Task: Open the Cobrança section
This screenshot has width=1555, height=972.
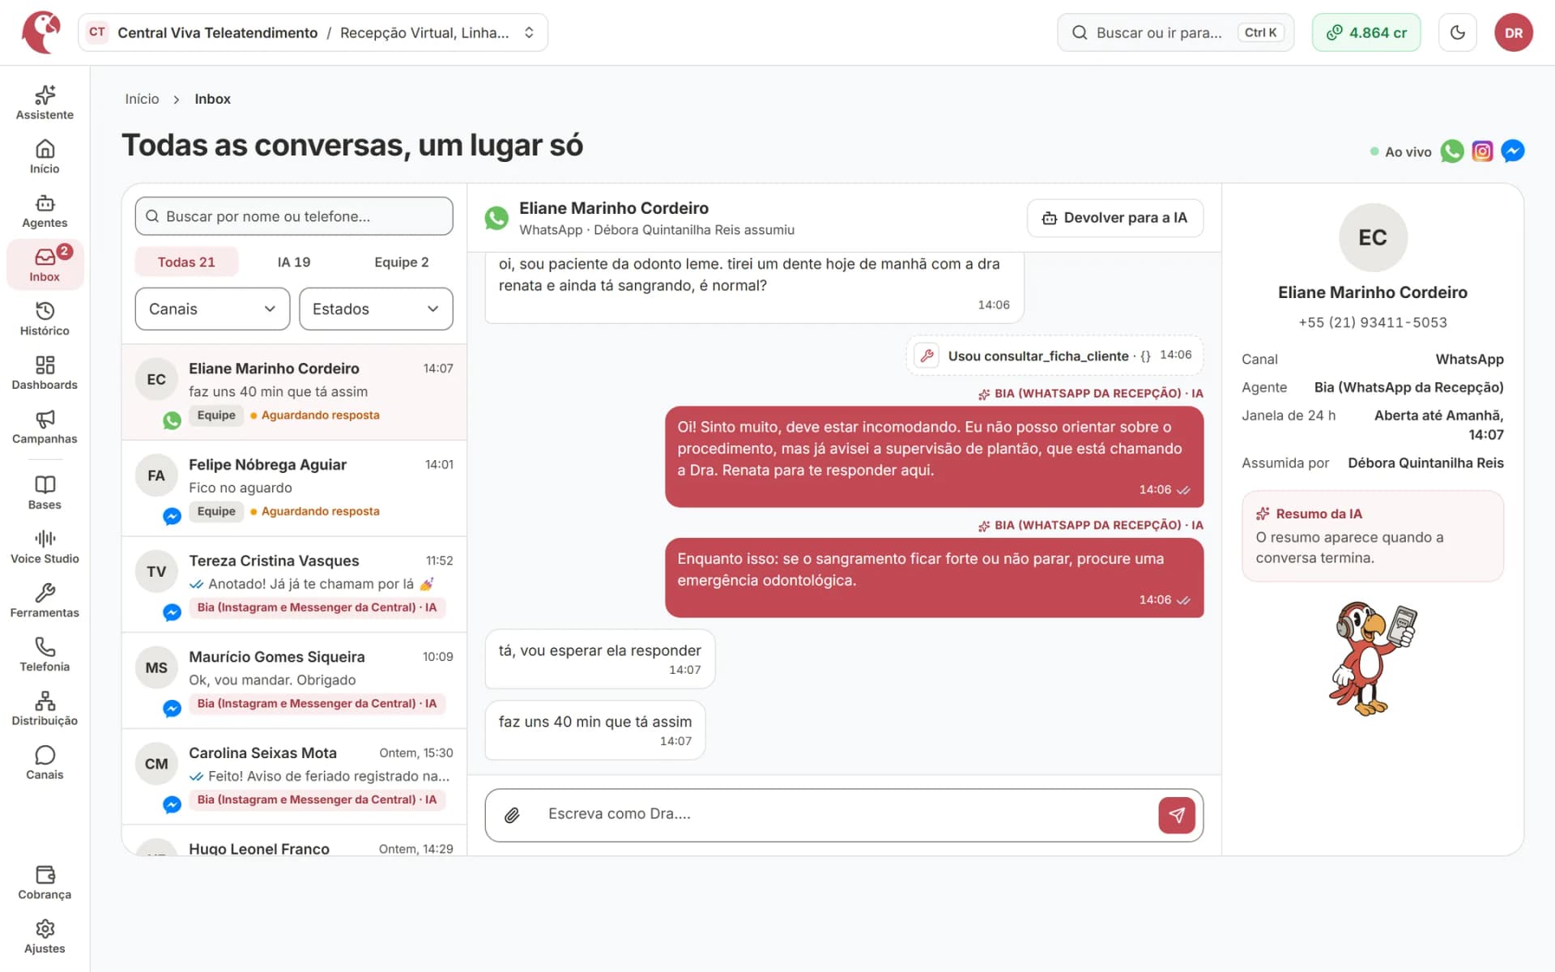Action: pyautogui.click(x=45, y=884)
